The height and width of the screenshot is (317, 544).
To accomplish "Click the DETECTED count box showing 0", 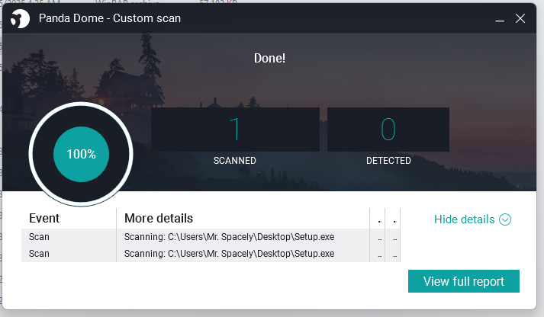I will [388, 130].
